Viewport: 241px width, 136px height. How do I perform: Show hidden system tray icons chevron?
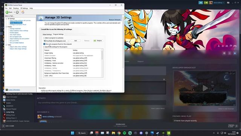pyautogui.click(x=214, y=133)
